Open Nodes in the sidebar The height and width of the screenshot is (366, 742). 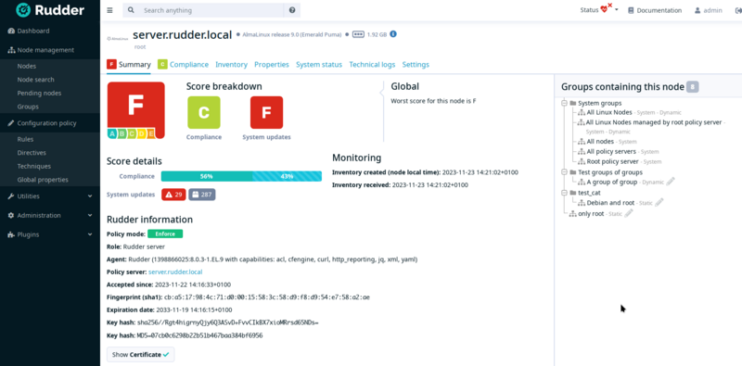coord(50,66)
